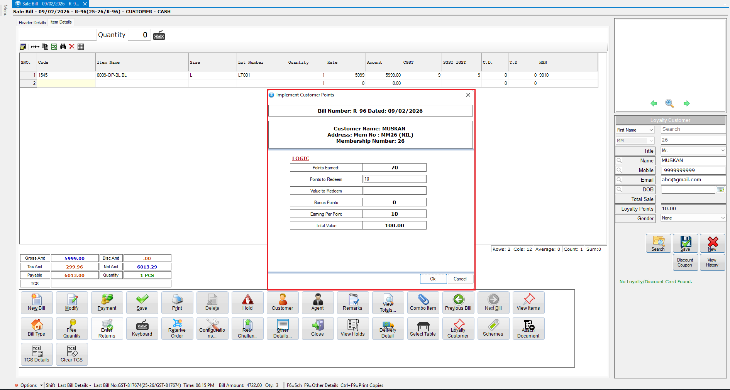This screenshot has width=730, height=390.
Task: Click the Payment button
Action: pos(107,302)
